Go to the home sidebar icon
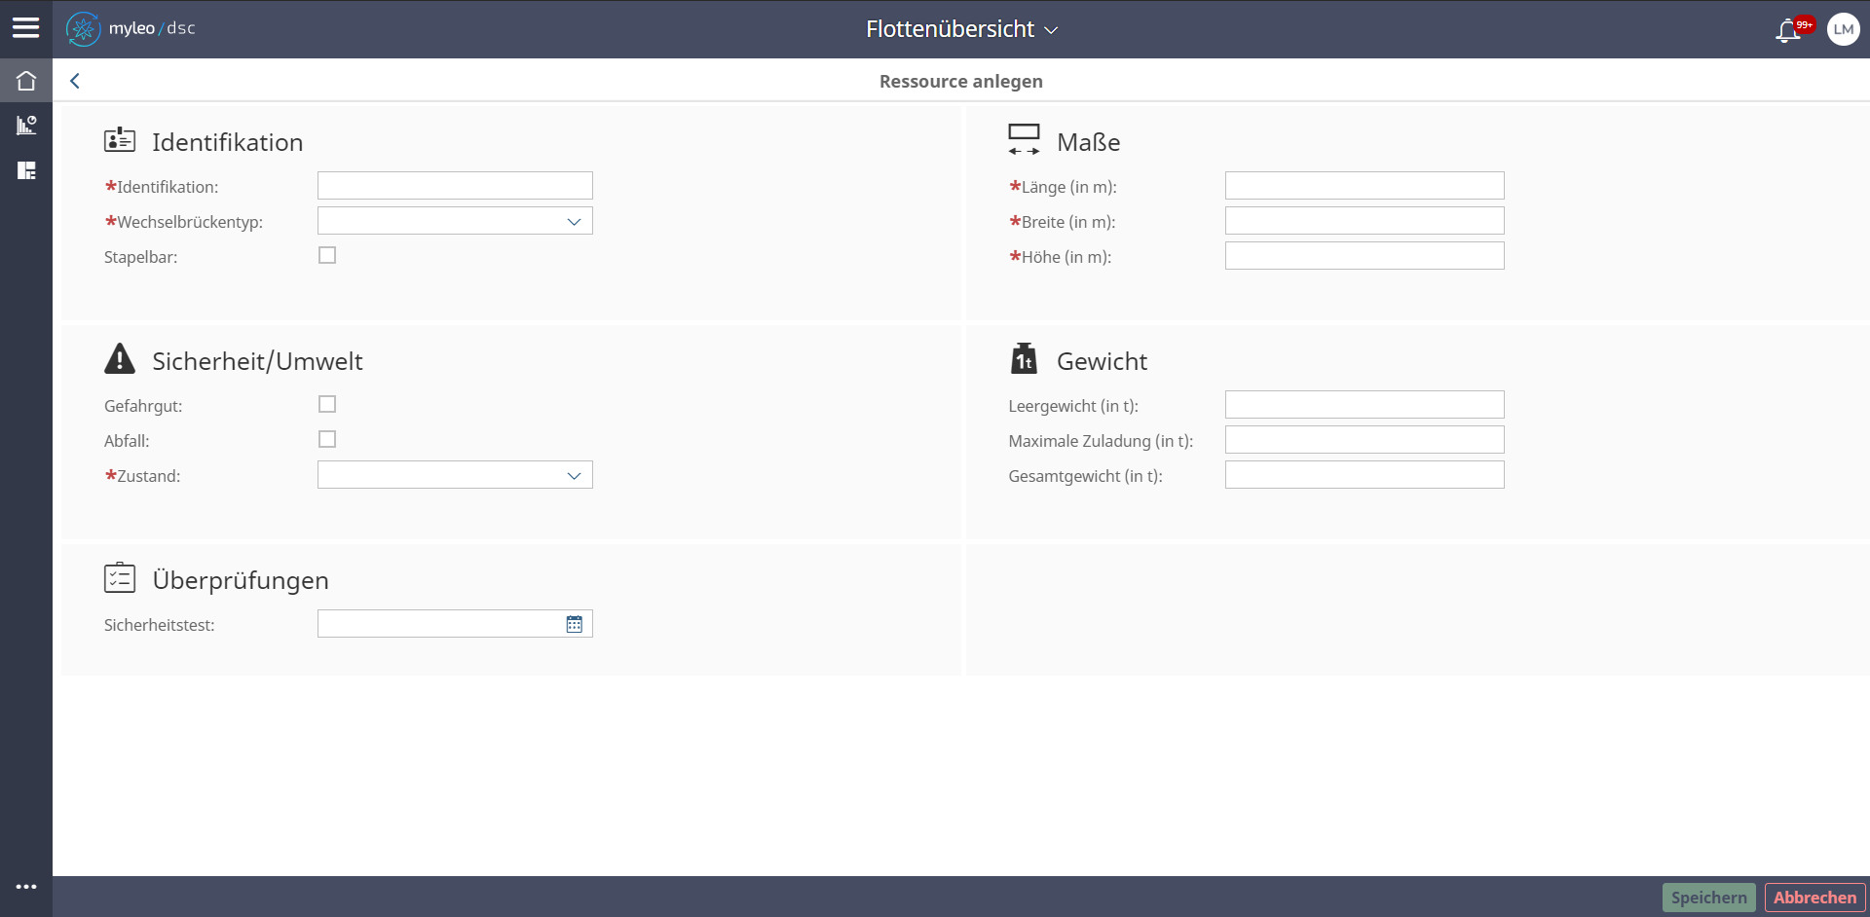Image resolution: width=1870 pixels, height=917 pixels. (26, 81)
